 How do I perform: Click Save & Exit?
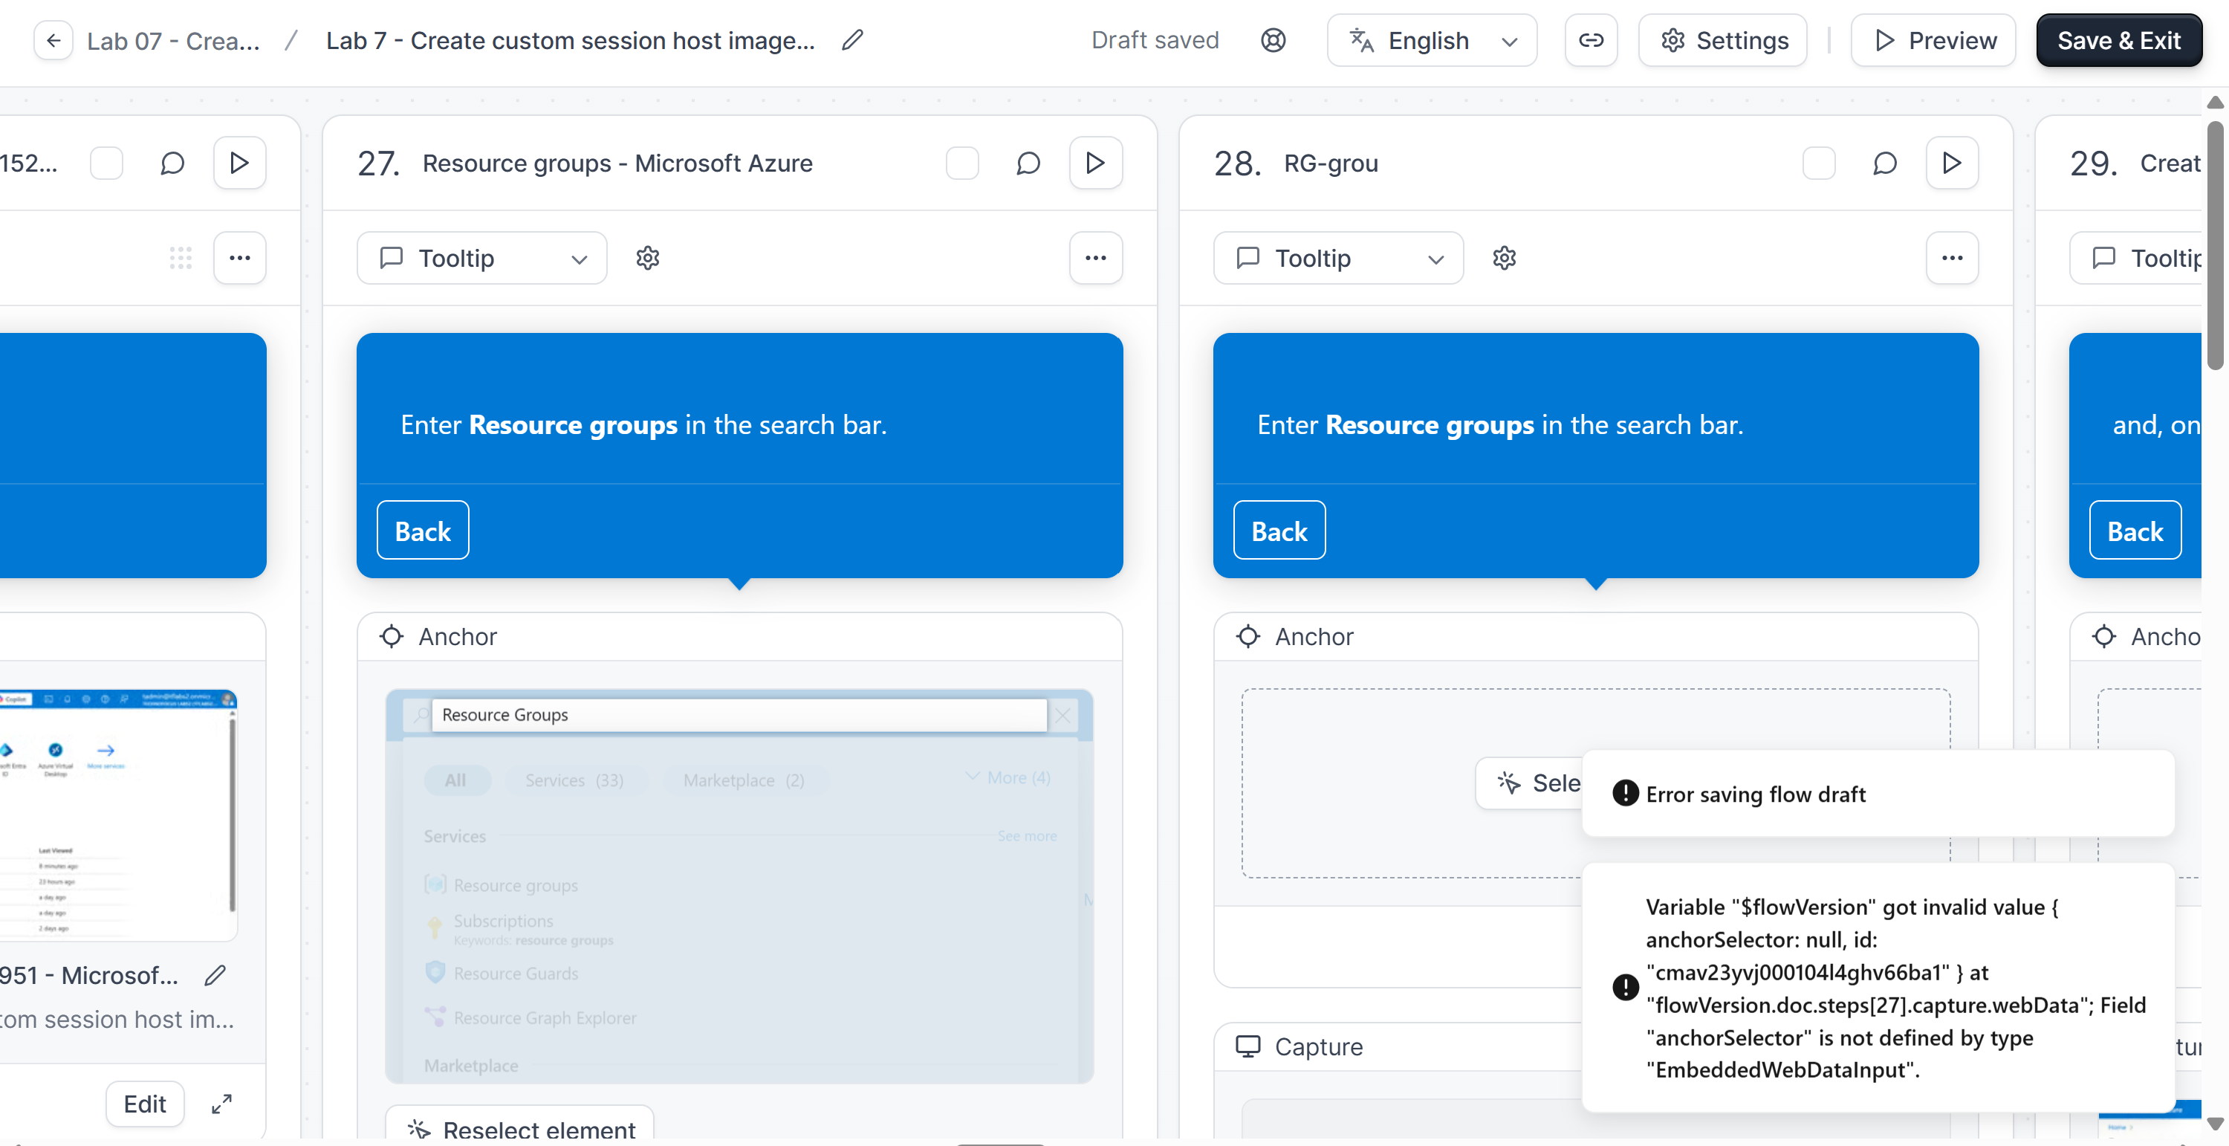tap(2118, 41)
